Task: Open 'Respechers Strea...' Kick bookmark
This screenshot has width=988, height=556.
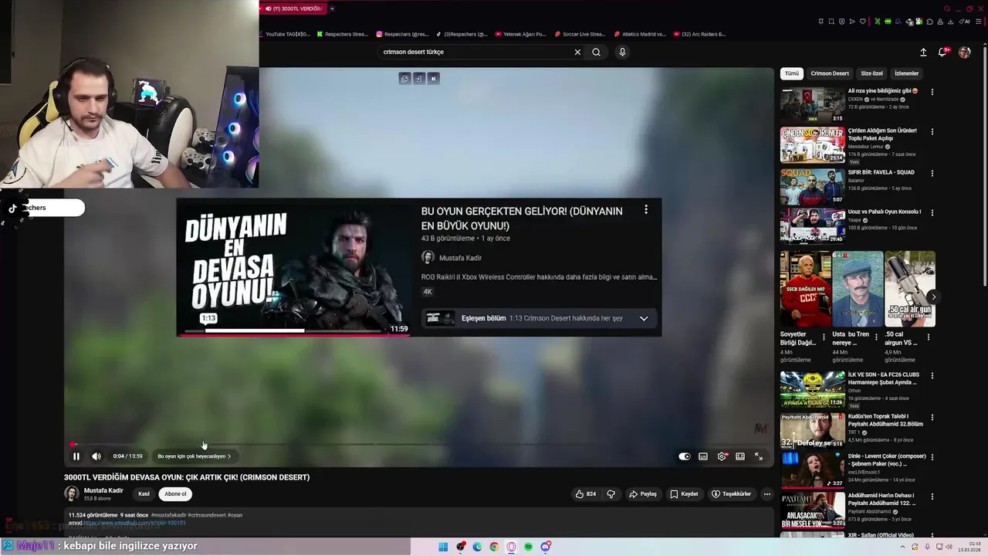Action: point(343,34)
